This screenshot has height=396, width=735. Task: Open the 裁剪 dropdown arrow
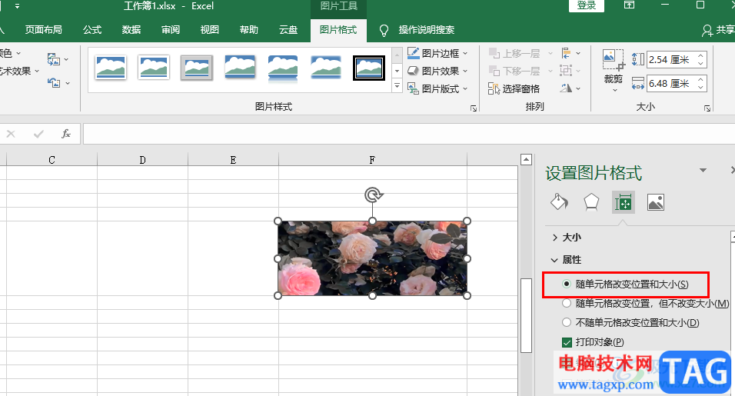click(x=614, y=89)
